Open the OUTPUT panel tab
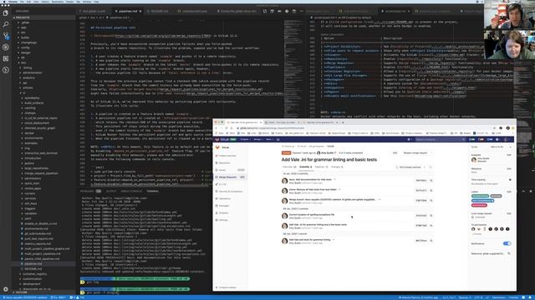Viewport: 535px width, 300px height. pyautogui.click(x=111, y=191)
